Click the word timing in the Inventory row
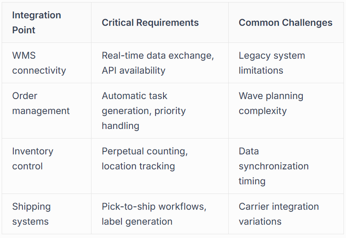This screenshot has height=238, width=346. (x=252, y=181)
